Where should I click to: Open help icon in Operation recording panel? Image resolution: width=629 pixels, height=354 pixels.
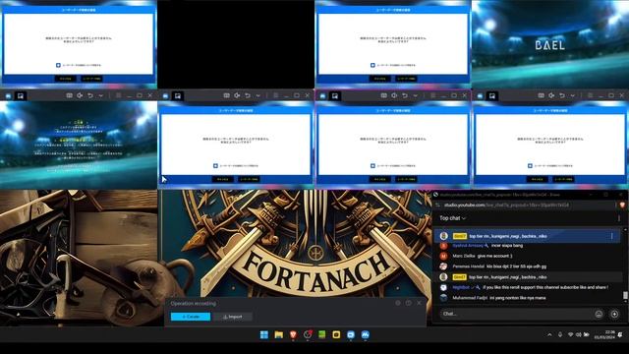point(409,303)
